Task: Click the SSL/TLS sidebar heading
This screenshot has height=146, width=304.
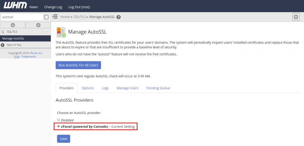Action: [12, 32]
